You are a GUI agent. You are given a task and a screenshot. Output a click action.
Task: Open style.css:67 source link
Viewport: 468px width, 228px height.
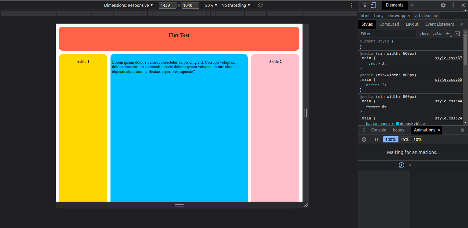[x=448, y=58]
